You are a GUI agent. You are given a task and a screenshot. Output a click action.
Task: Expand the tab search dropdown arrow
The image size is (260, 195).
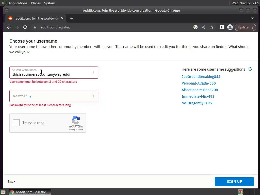pyautogui.click(x=252, y=18)
